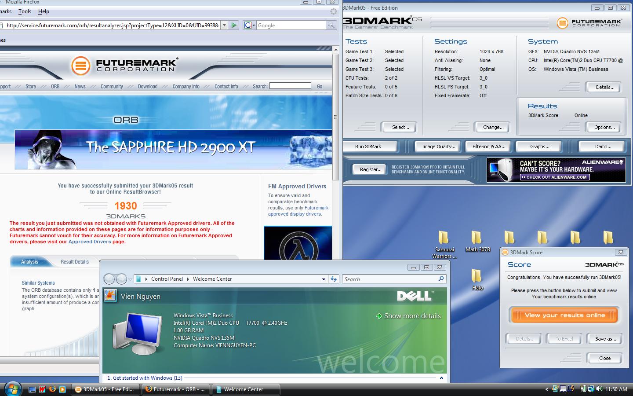The width and height of the screenshot is (633, 396).
Task: Open Firefox Help menu
Action: (44, 11)
